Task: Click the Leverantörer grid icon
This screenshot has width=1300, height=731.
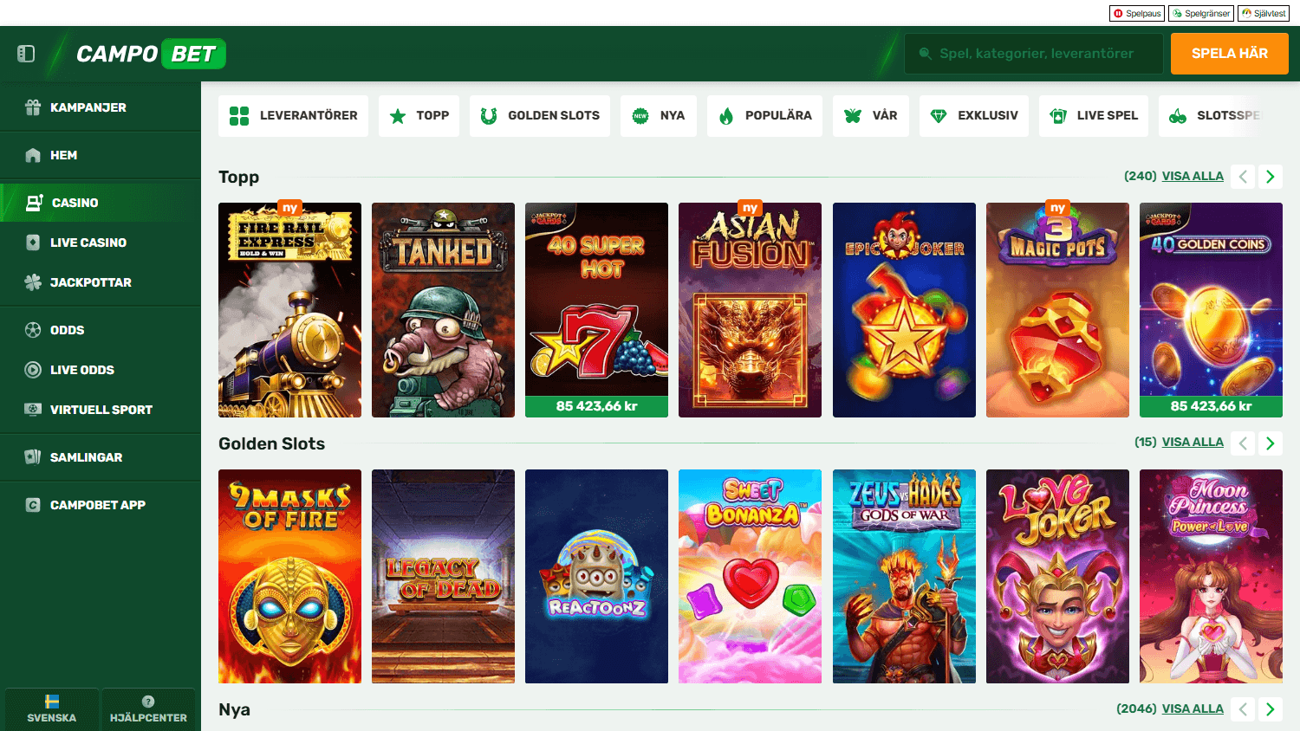Action: 239,116
